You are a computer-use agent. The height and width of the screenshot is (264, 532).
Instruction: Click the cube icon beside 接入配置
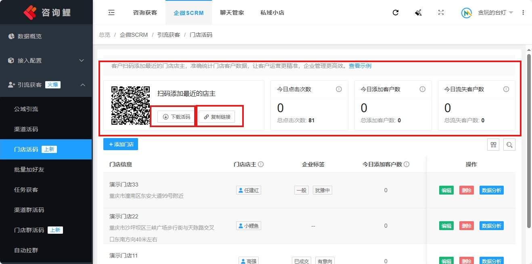pos(11,61)
